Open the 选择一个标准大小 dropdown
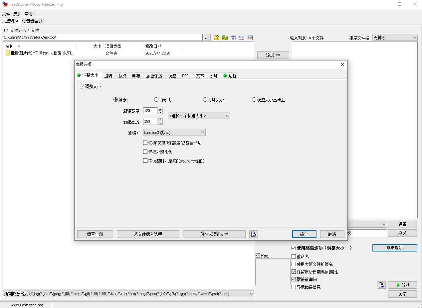Image resolution: width=422 pixels, height=308 pixels. pyautogui.click(x=199, y=116)
